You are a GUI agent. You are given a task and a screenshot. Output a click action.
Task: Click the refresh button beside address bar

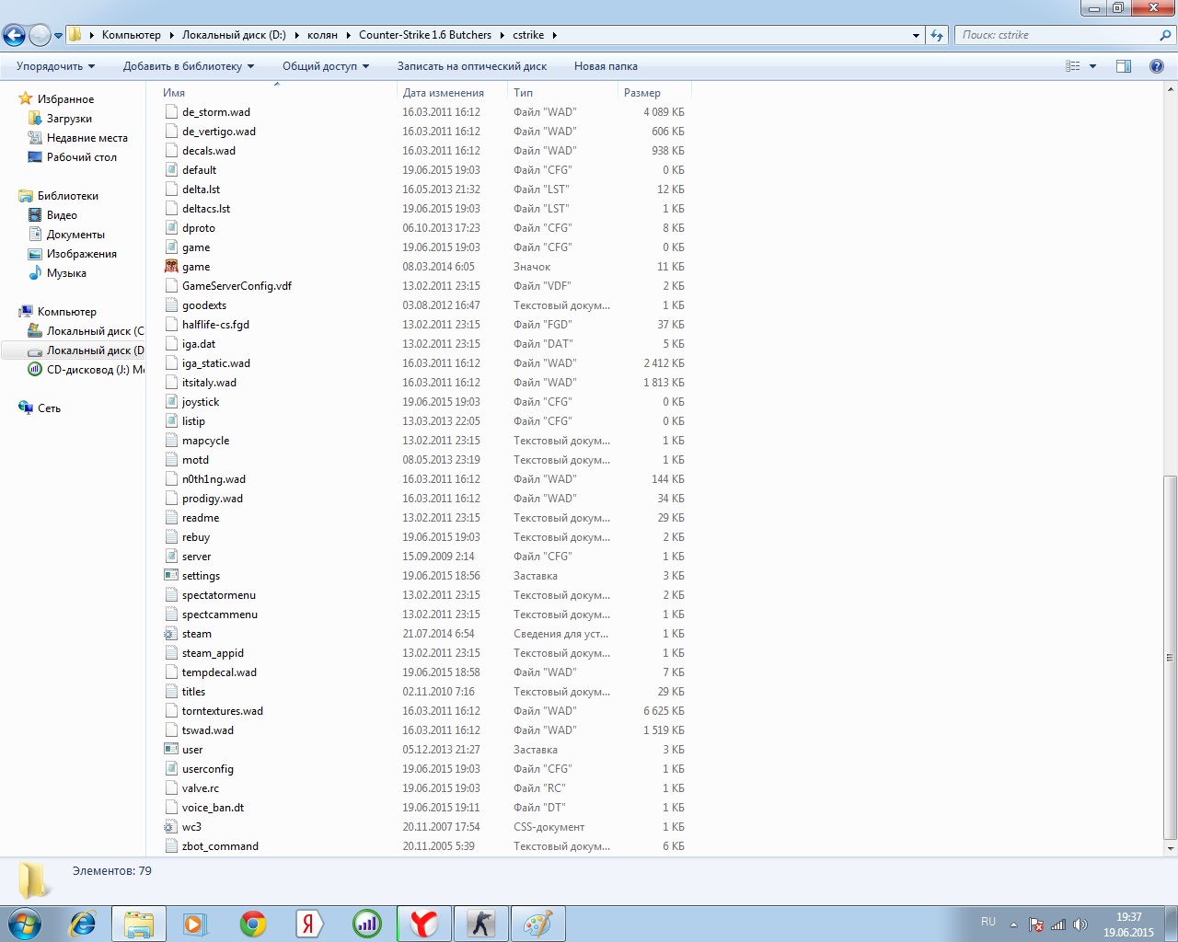point(937,35)
